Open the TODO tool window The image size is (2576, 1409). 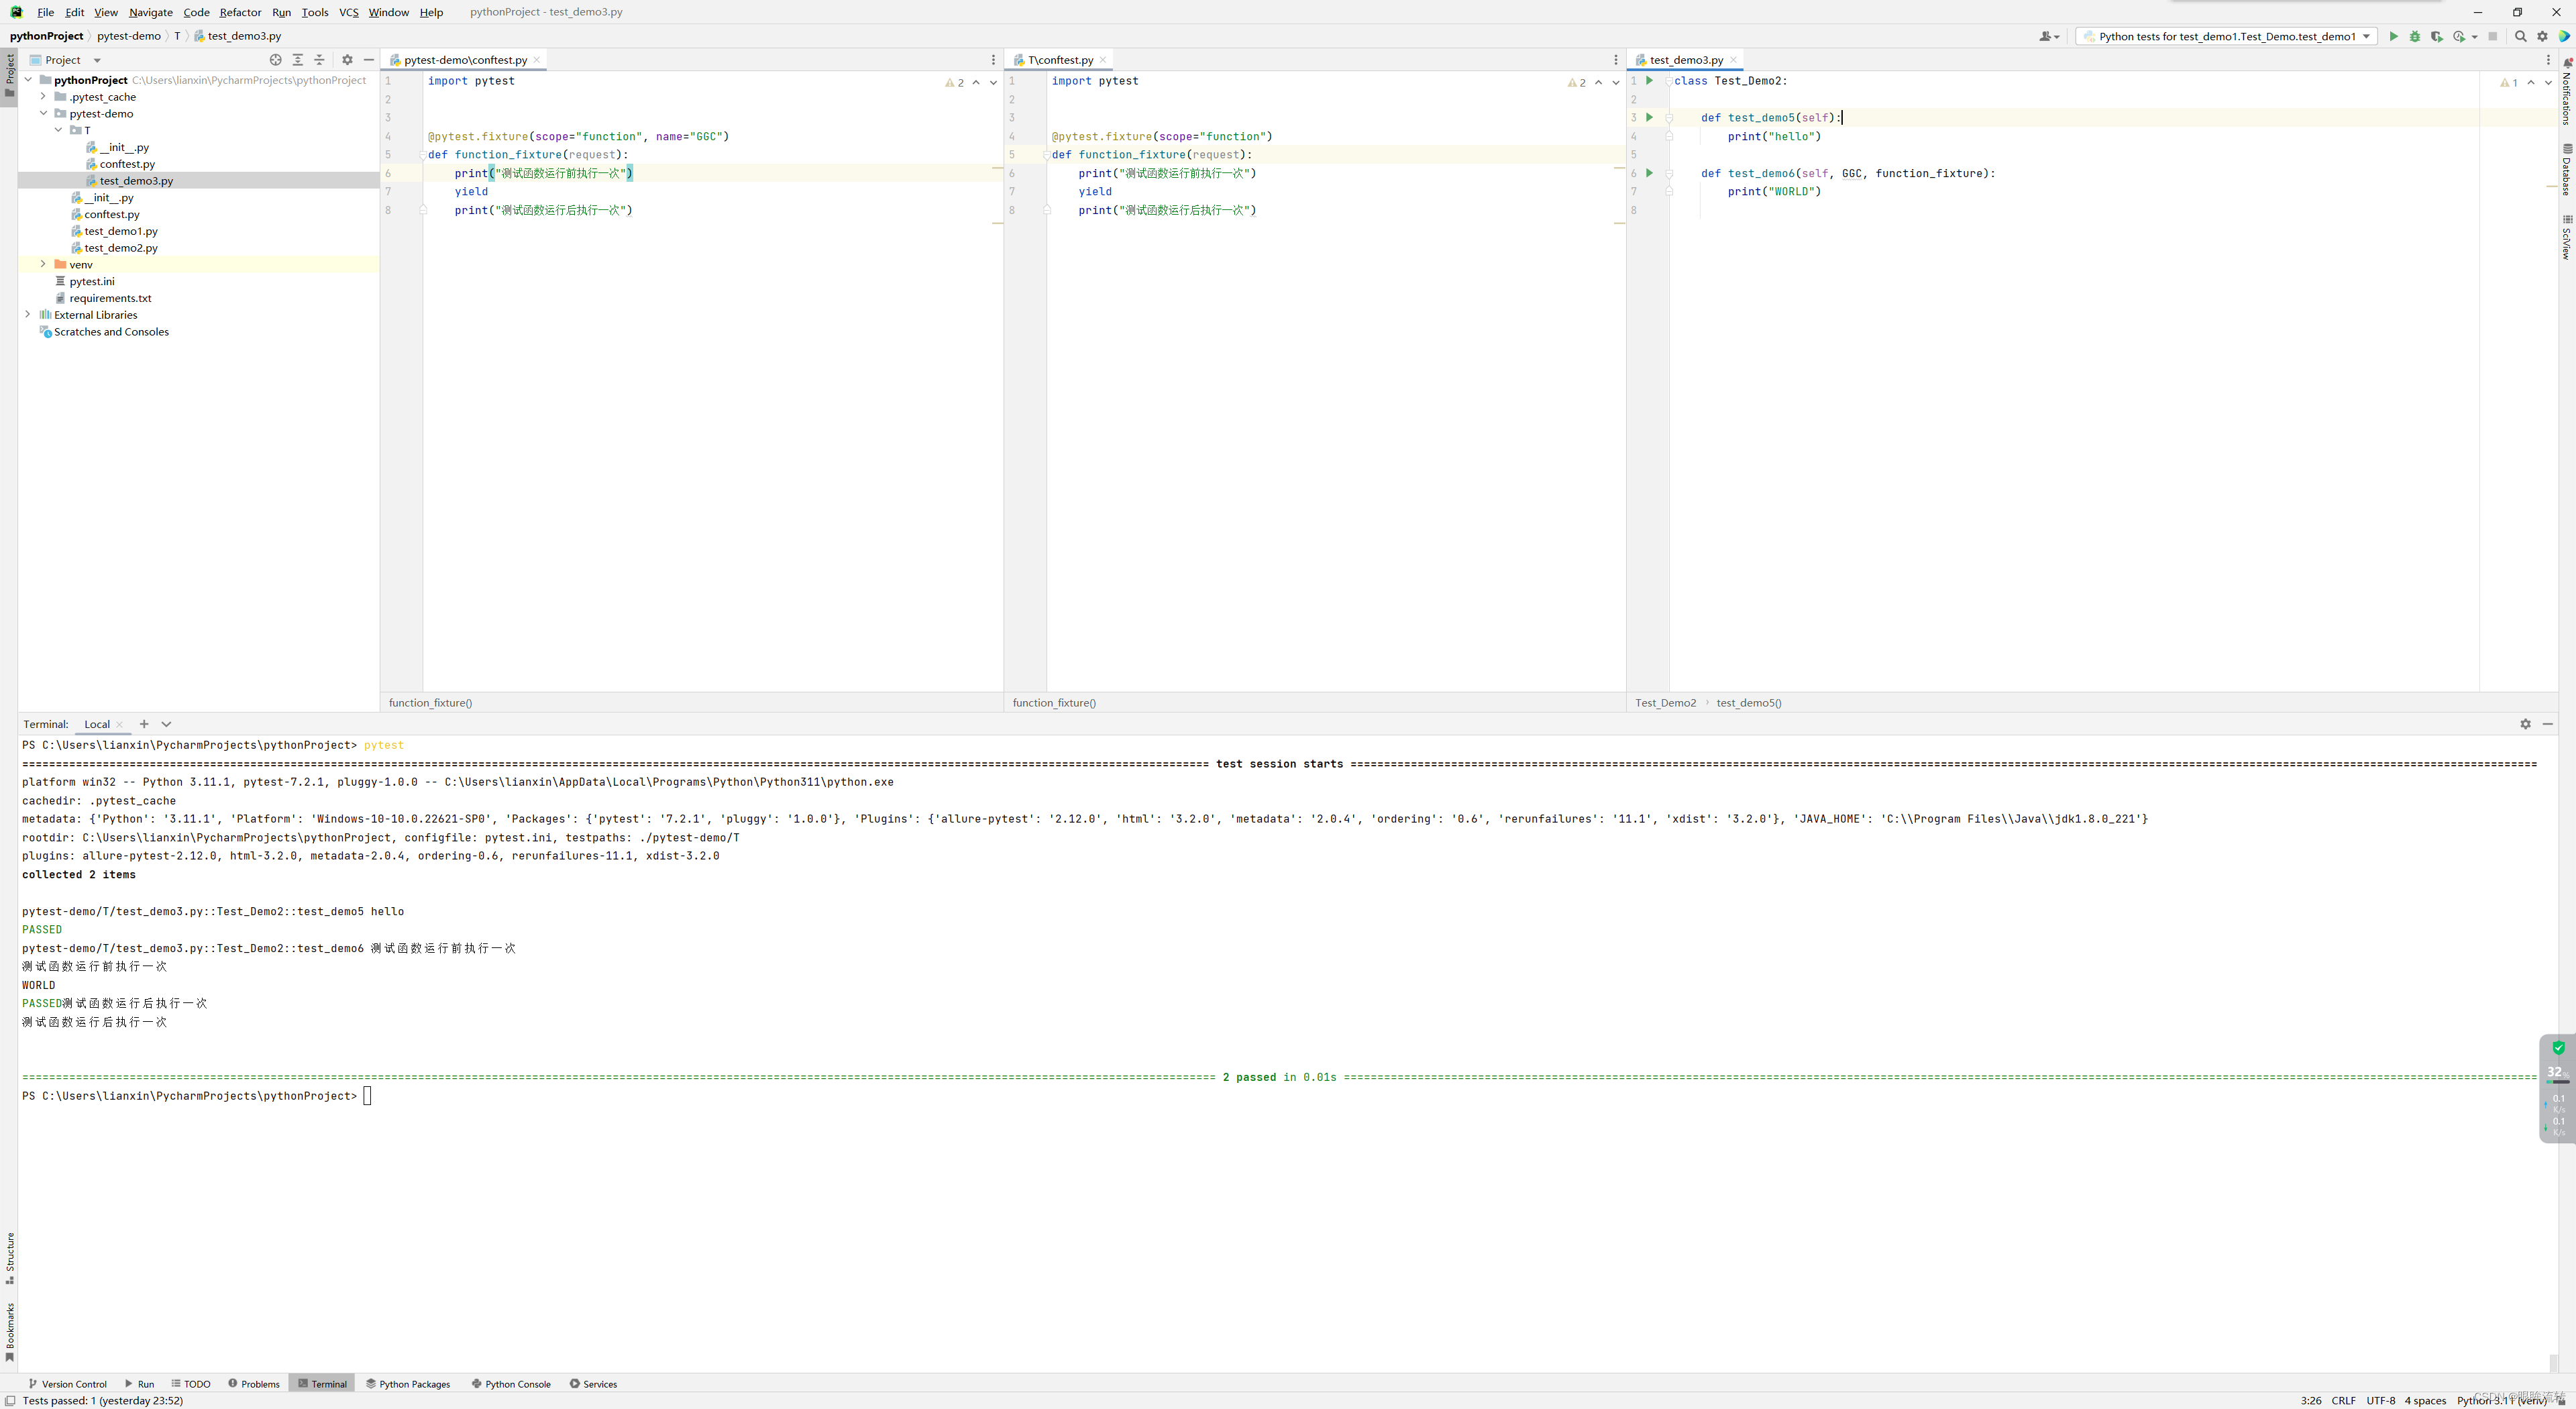tap(191, 1384)
